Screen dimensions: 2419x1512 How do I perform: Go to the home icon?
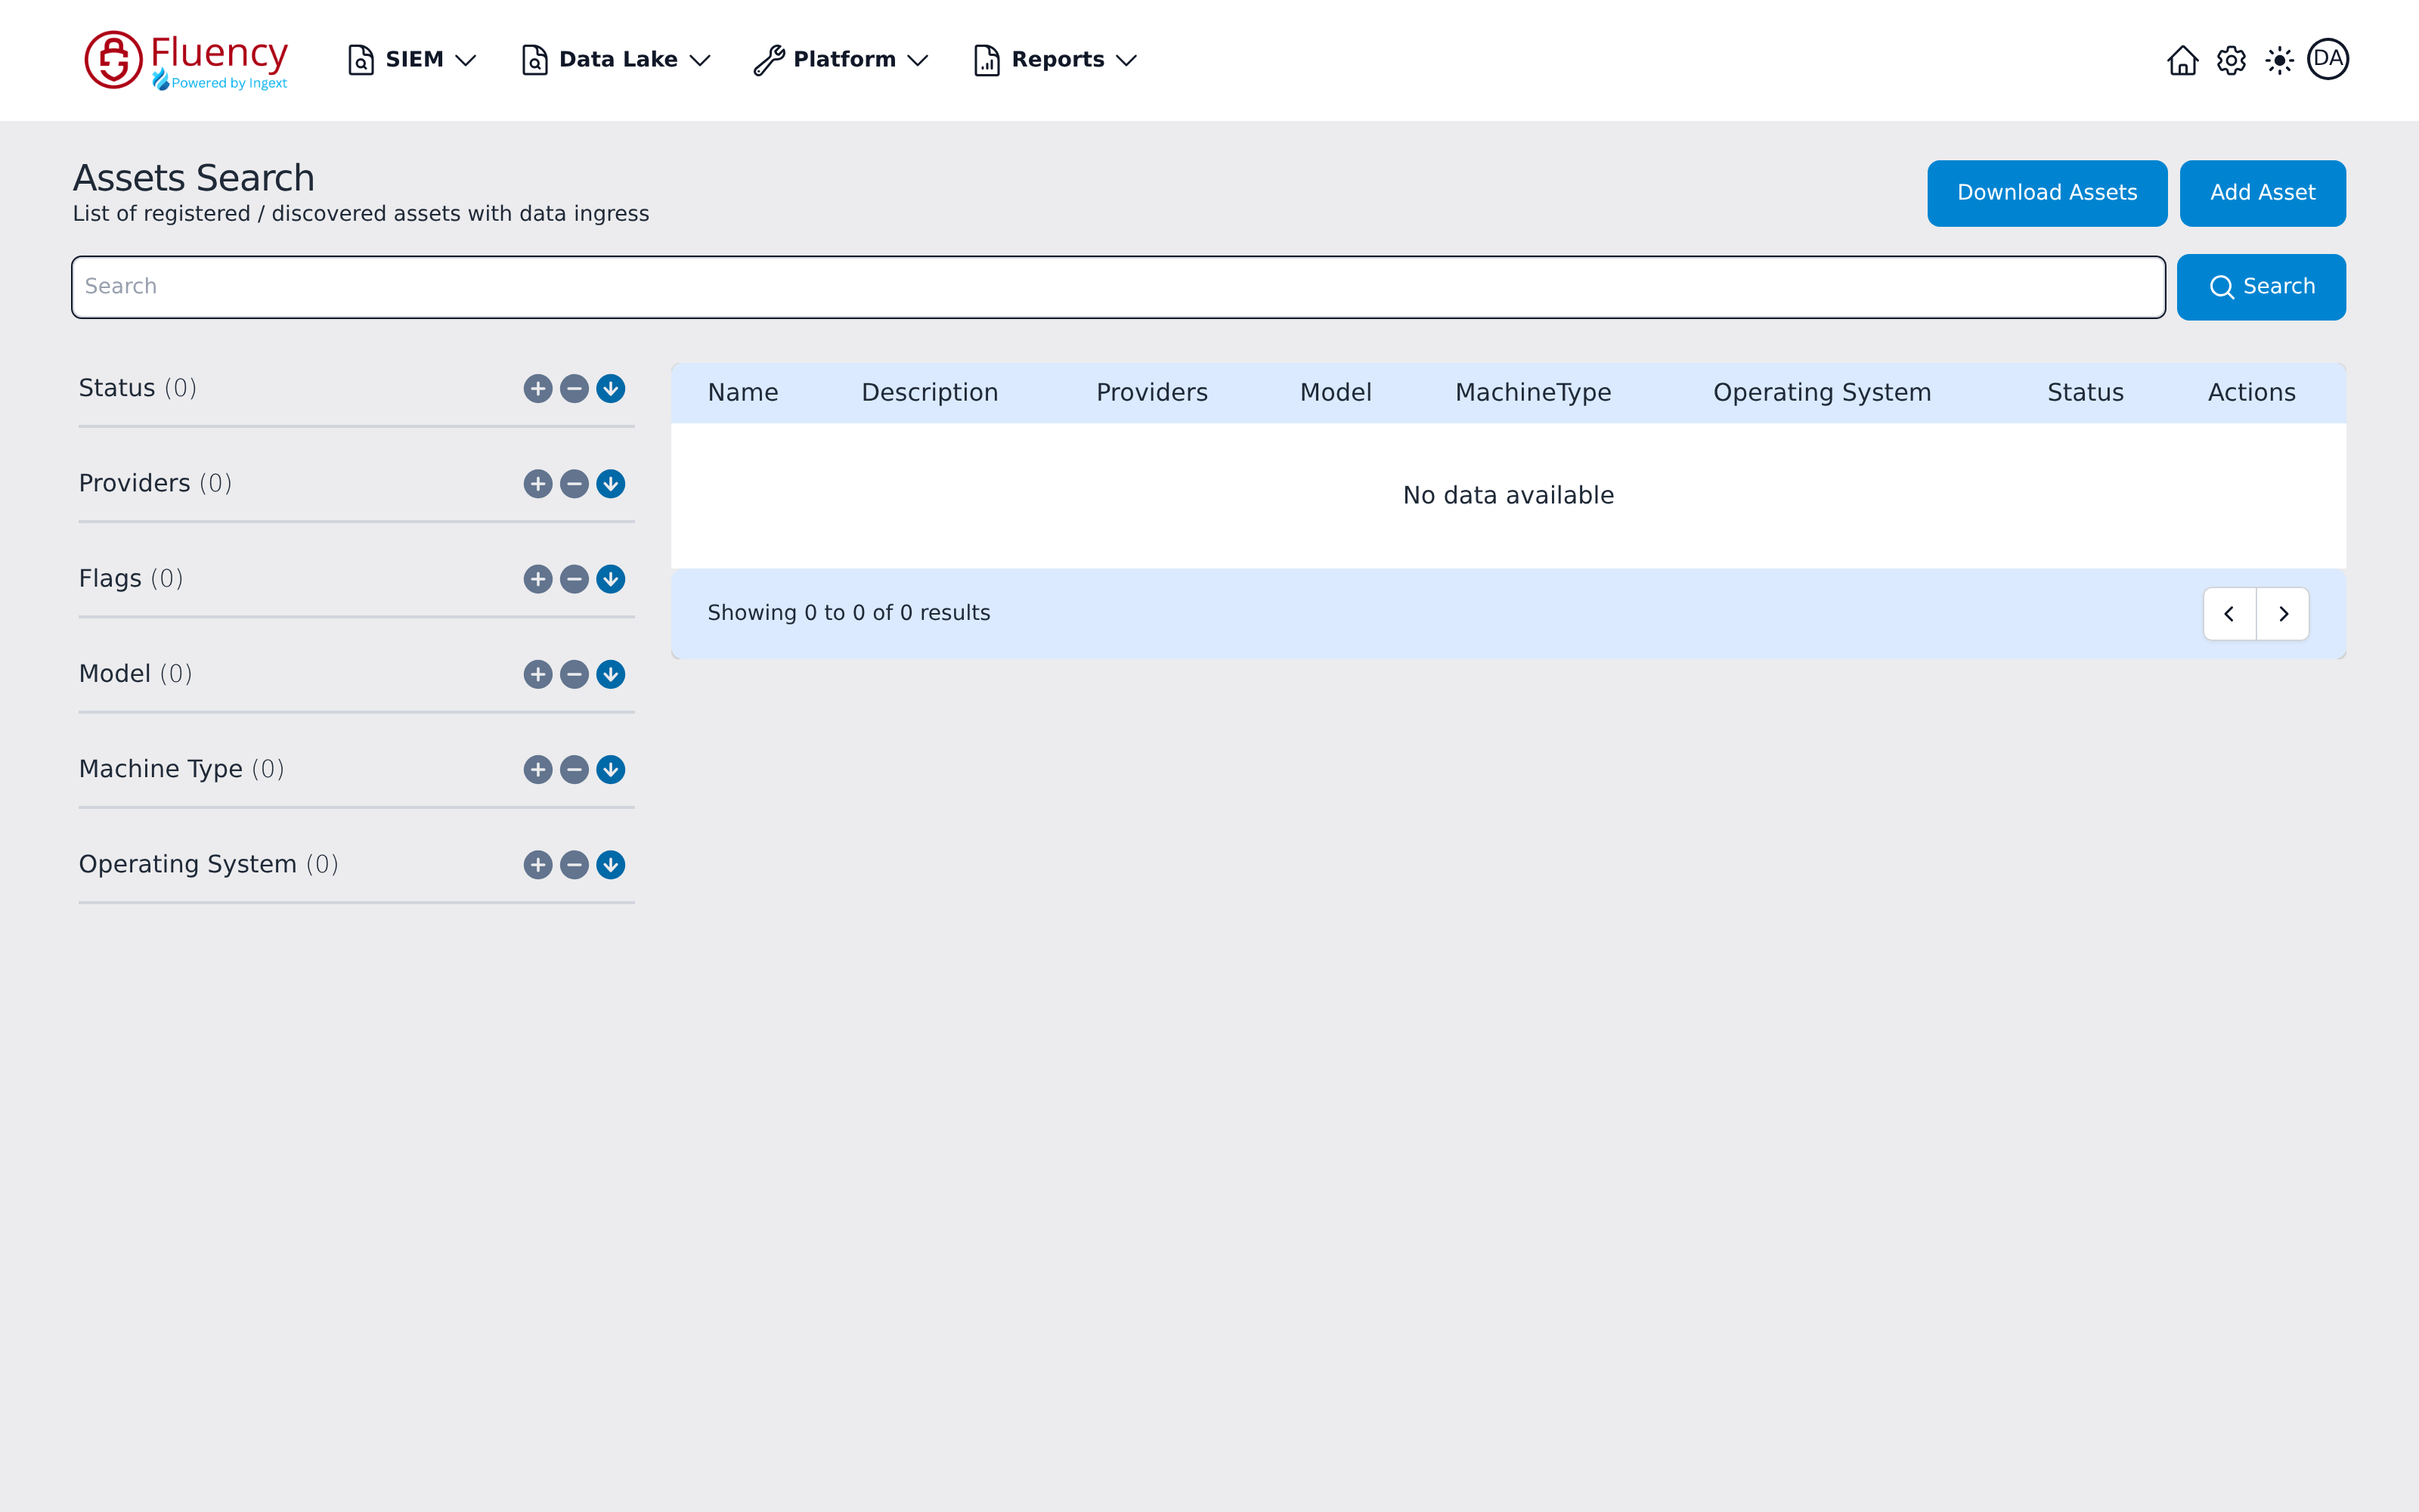point(2182,60)
